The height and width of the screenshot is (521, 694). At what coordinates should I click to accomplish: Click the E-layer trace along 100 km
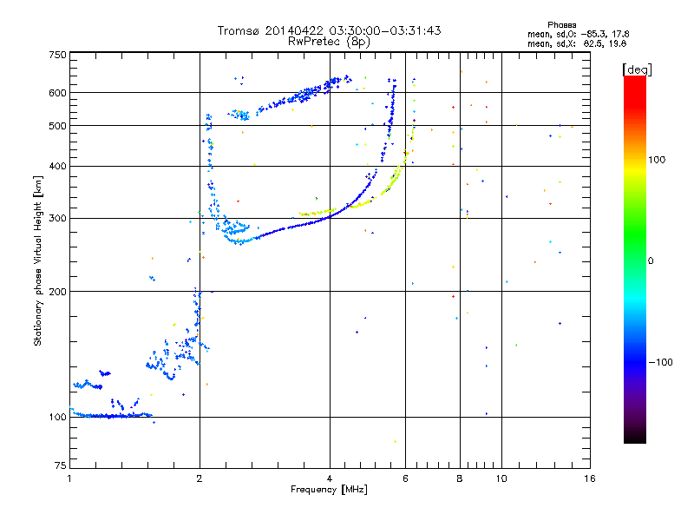pyautogui.click(x=113, y=416)
